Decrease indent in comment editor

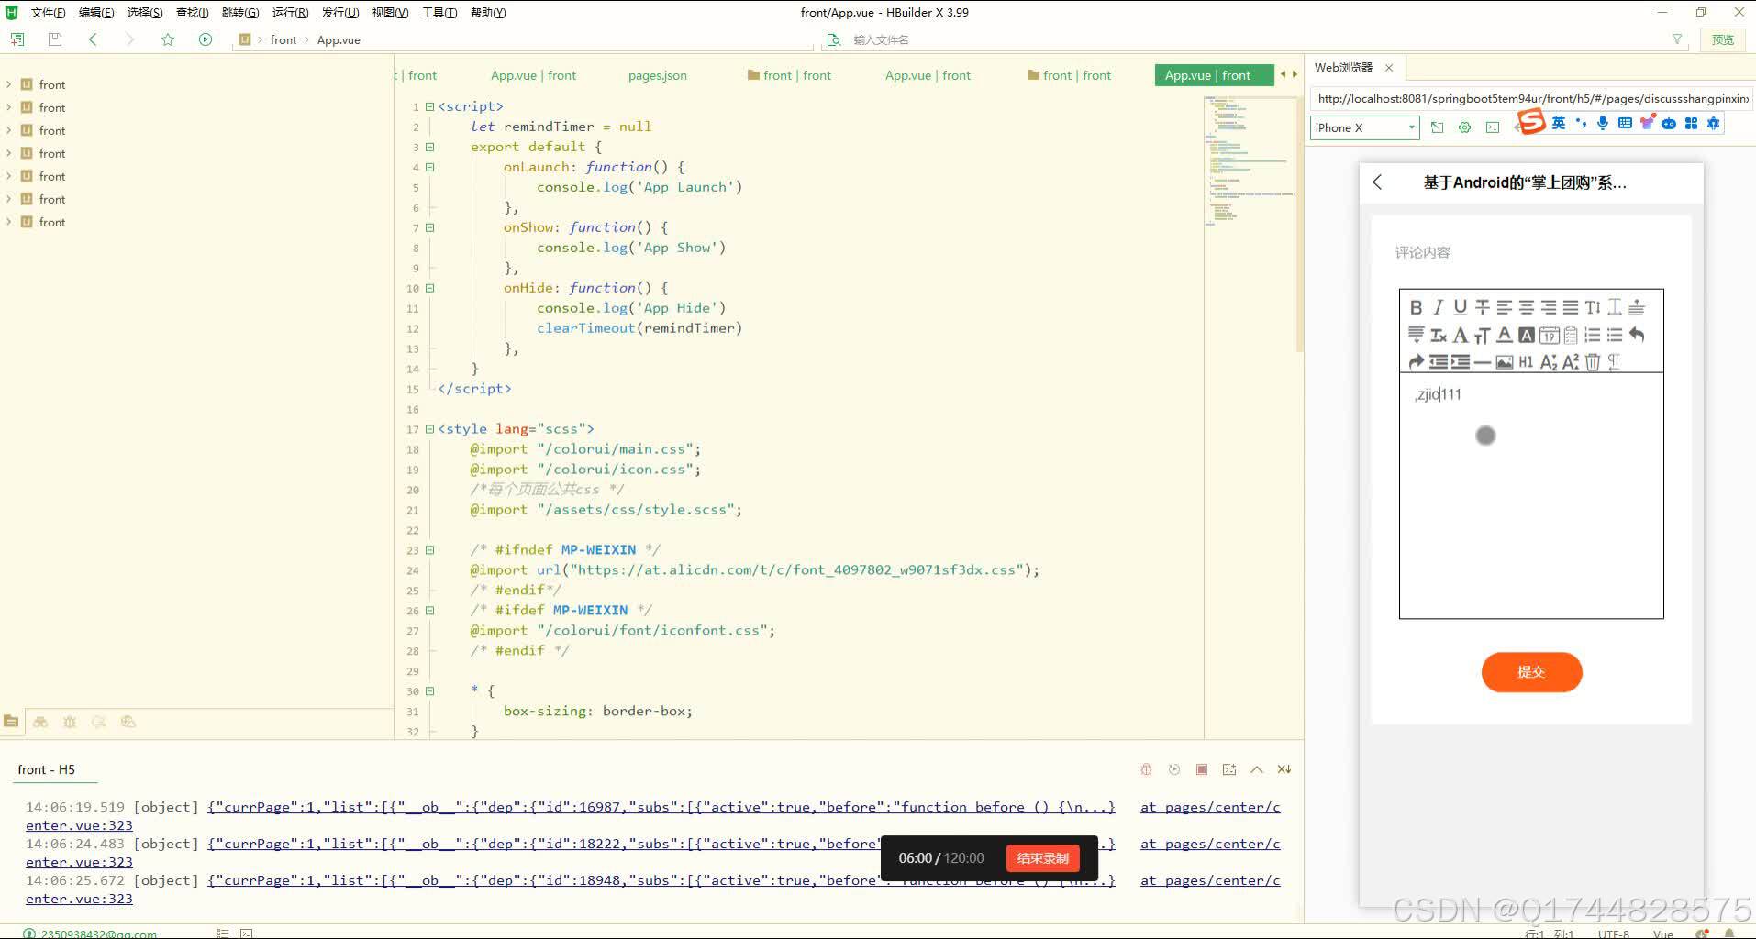pos(1439,362)
